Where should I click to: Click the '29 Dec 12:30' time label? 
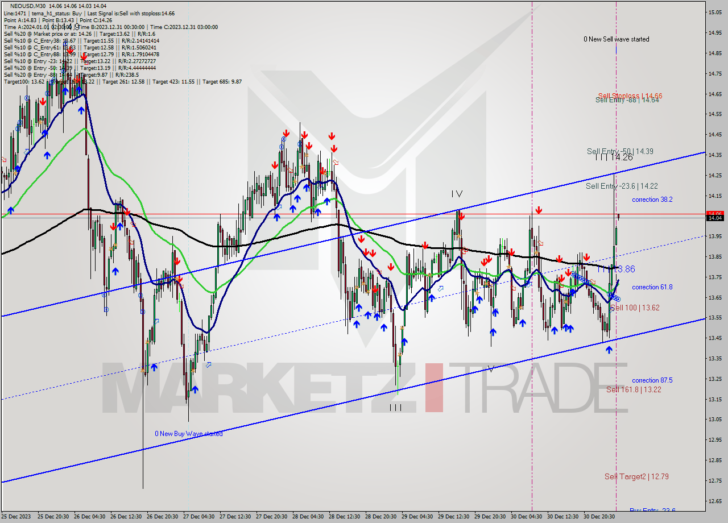pyautogui.click(x=453, y=517)
